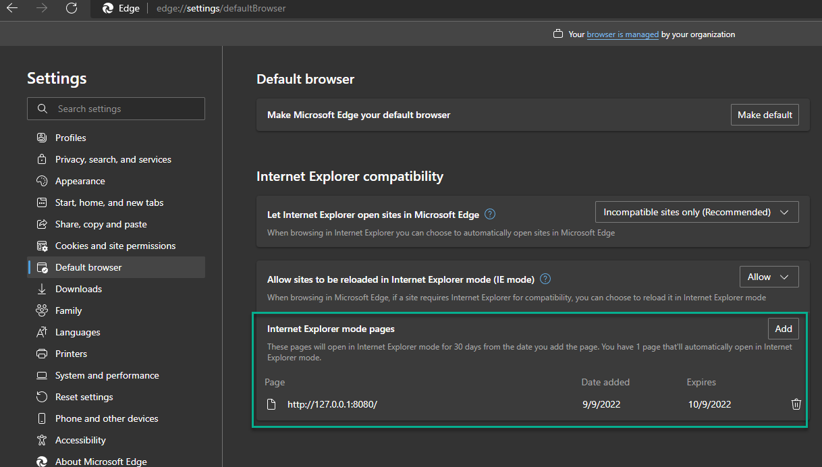Open Privacy, search, and services
The height and width of the screenshot is (467, 822).
[x=116, y=159]
